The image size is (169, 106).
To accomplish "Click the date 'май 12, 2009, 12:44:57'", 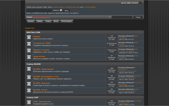I will (x=130, y=3).
